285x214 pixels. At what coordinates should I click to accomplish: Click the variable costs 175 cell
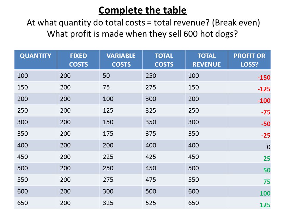121,133
